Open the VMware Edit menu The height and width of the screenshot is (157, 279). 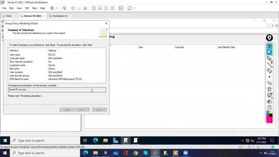click(11, 8)
